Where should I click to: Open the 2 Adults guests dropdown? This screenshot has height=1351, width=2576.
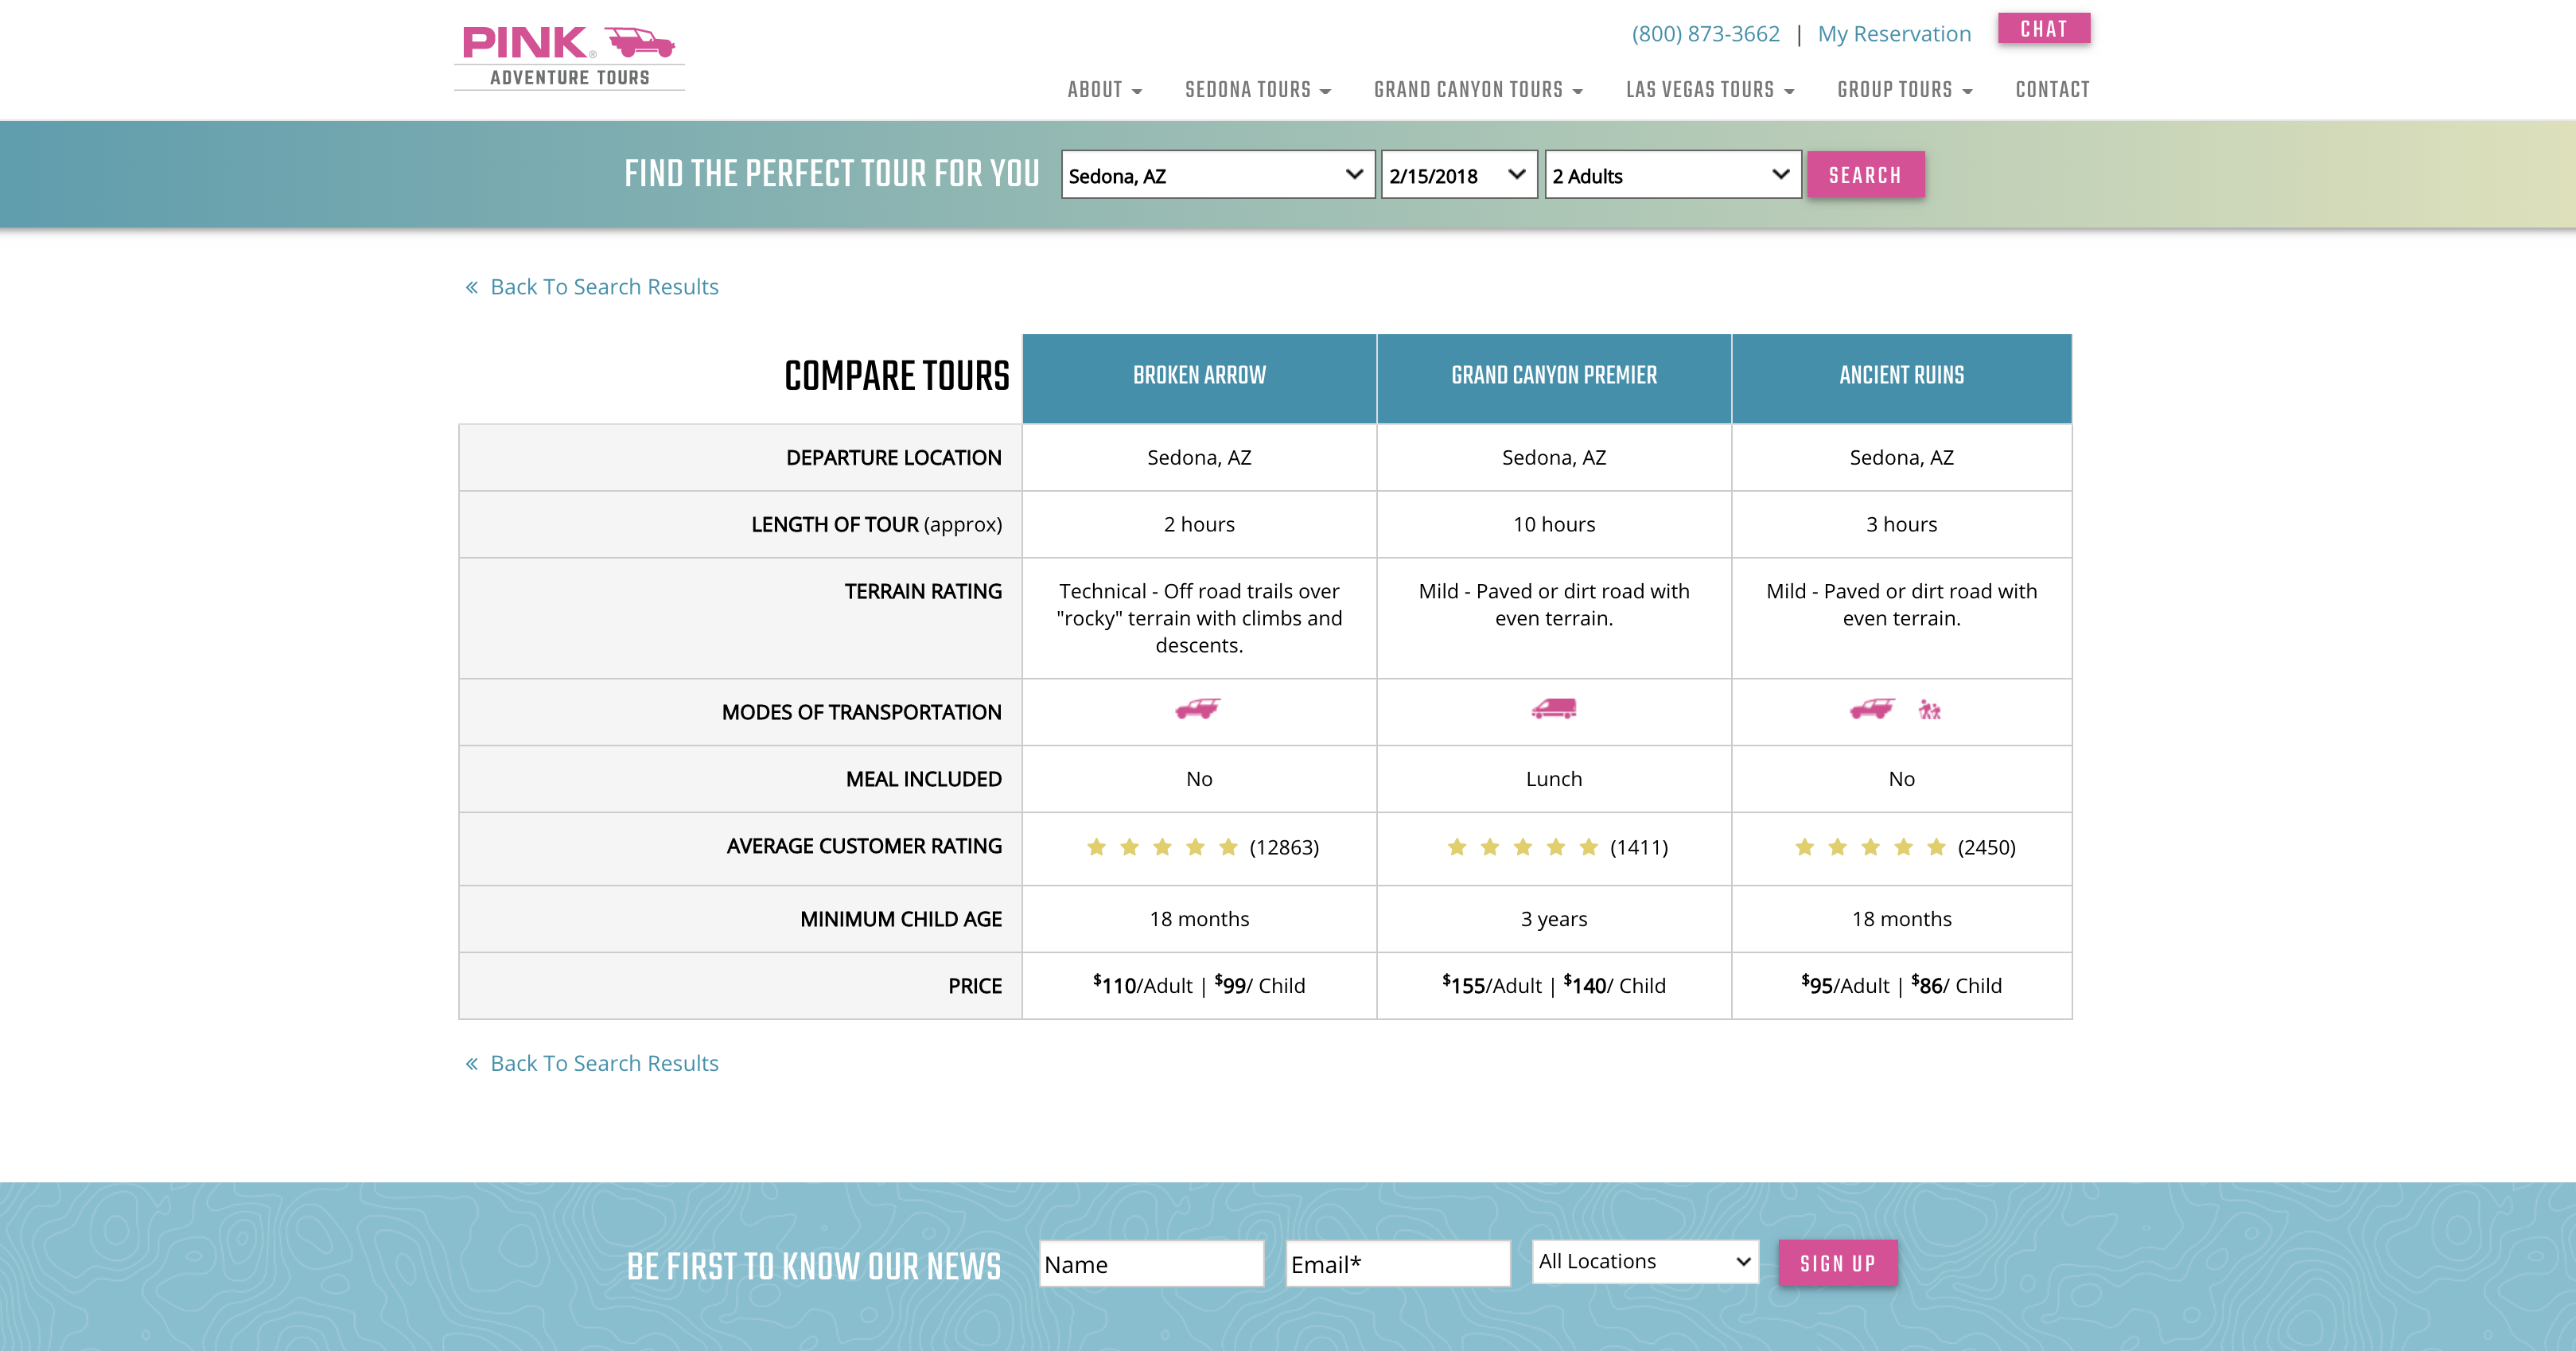[x=1672, y=175]
